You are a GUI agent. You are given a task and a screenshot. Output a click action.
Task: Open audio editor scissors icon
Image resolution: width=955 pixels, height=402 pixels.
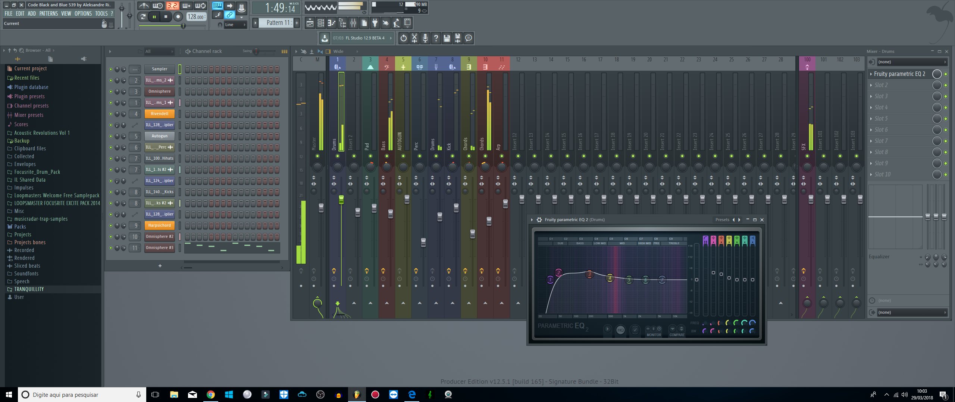tap(414, 38)
